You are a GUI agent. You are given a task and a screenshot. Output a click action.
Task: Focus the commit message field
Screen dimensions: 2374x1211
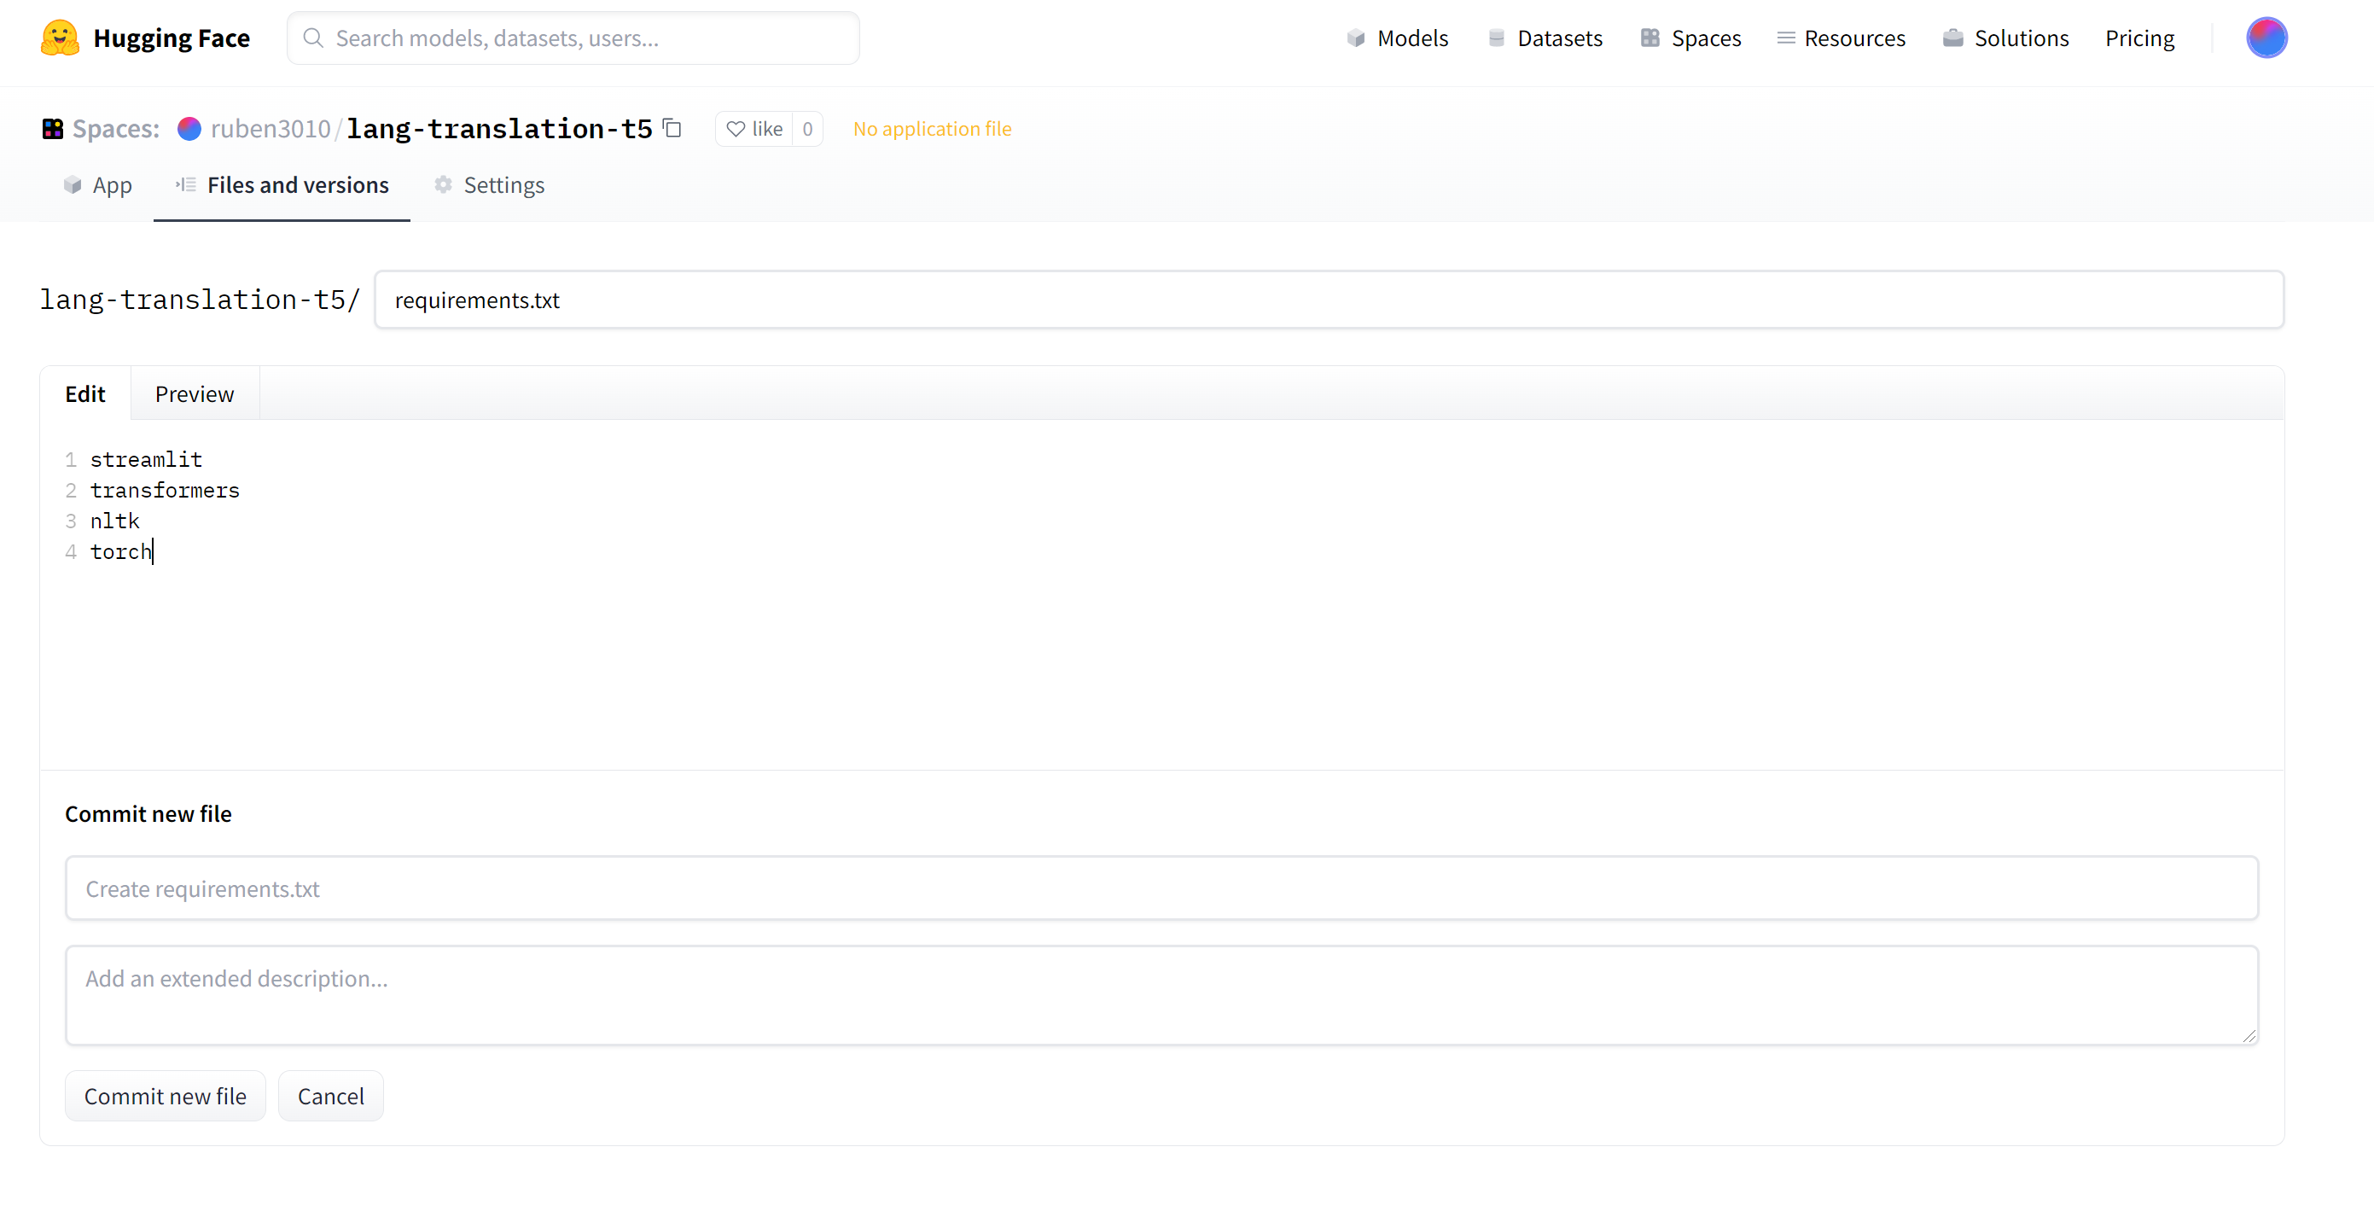coord(1161,888)
